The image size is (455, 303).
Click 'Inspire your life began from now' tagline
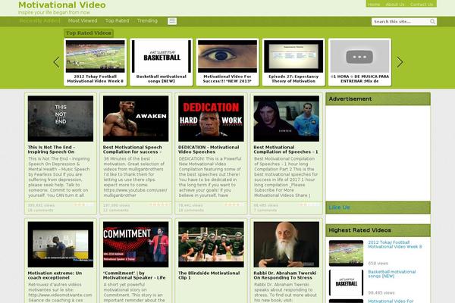[54, 12]
